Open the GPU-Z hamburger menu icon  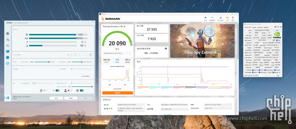[x=281, y=27]
